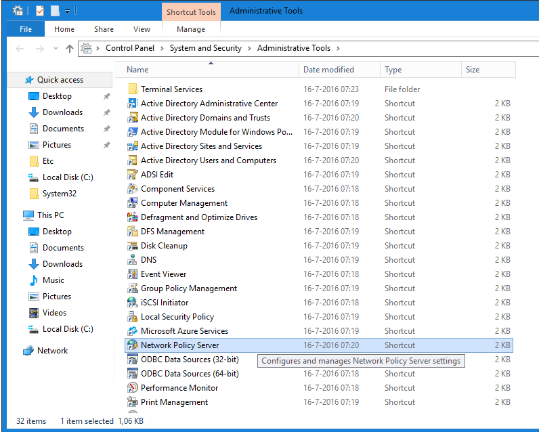Select the Local Security Policy icon
The height and width of the screenshot is (432, 539).
coord(133,317)
